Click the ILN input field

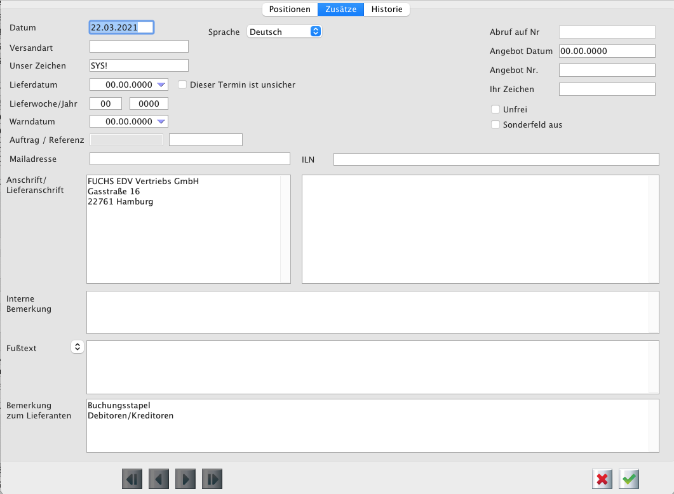coord(495,159)
